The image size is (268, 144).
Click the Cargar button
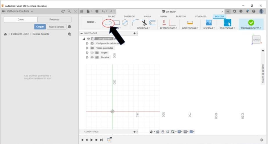40,27
